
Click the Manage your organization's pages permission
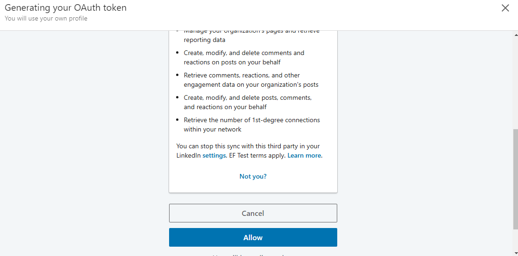tap(251, 35)
